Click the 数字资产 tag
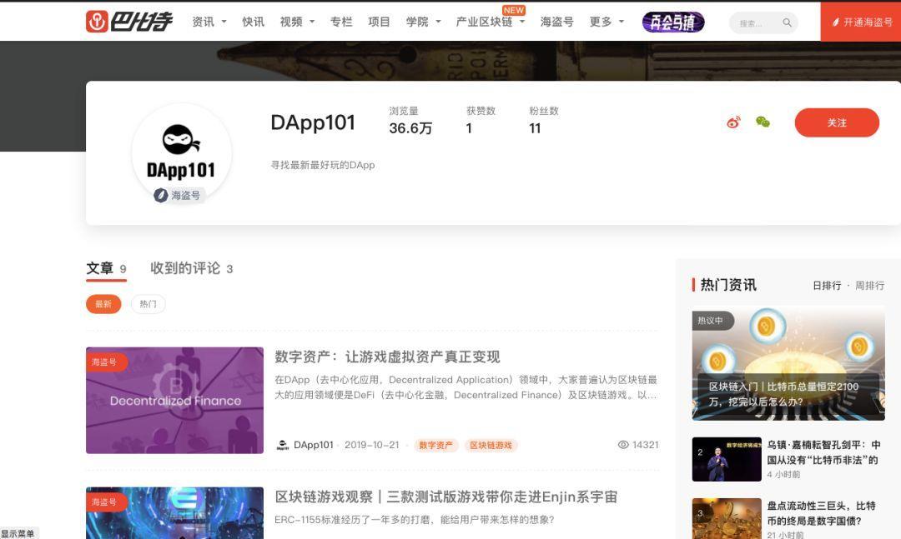The width and height of the screenshot is (901, 539). pos(435,445)
